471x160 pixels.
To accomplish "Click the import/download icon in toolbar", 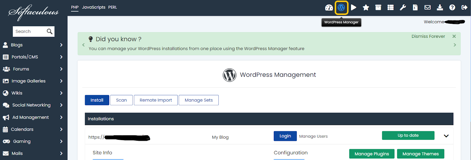I will click(x=440, y=8).
